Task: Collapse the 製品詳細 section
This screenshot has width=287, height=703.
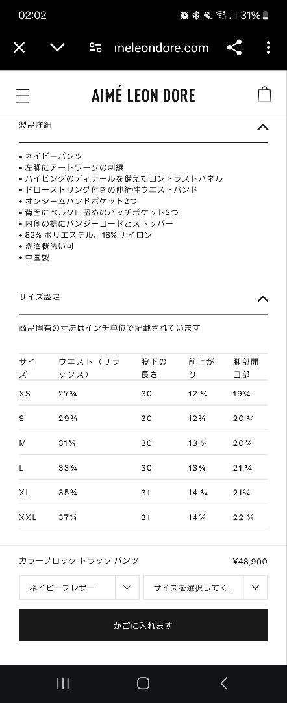Action: pos(263,127)
